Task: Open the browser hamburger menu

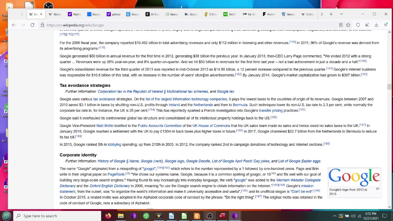Action: click(x=386, y=25)
